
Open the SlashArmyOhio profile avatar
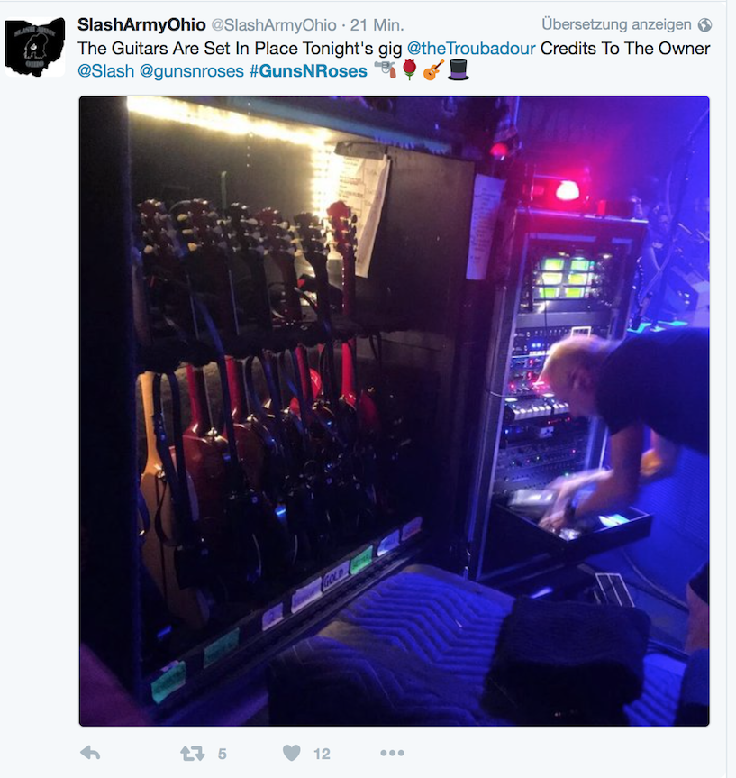[35, 47]
